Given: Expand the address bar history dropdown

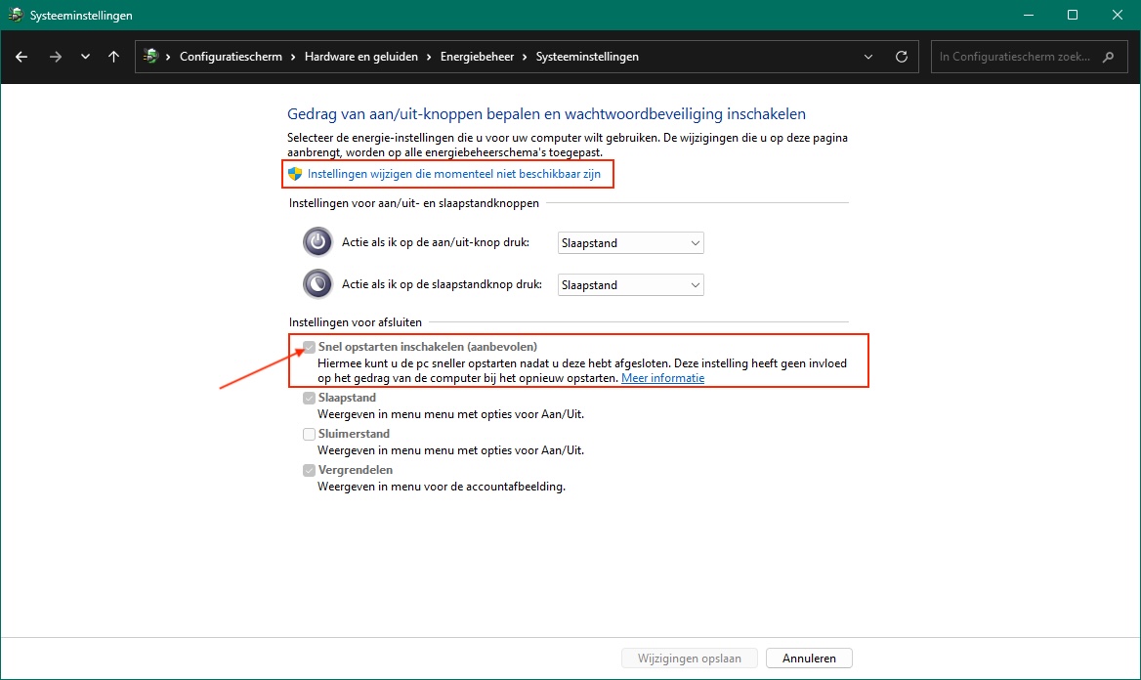Looking at the screenshot, I should point(868,57).
